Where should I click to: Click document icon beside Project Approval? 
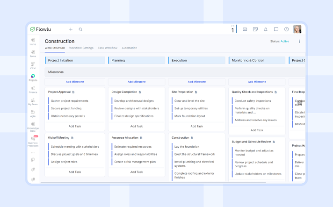73,92
